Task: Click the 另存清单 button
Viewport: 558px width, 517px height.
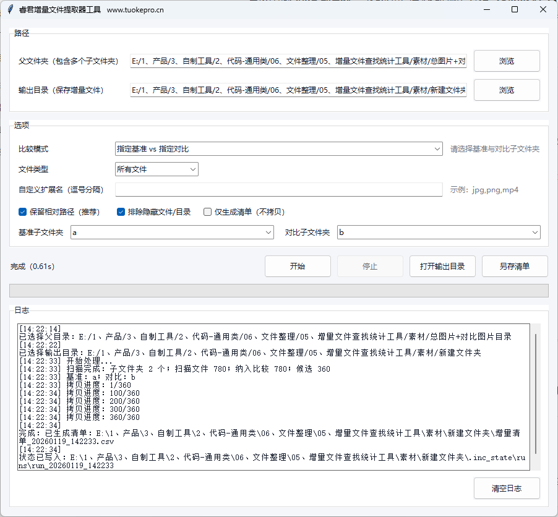Action: click(x=515, y=267)
